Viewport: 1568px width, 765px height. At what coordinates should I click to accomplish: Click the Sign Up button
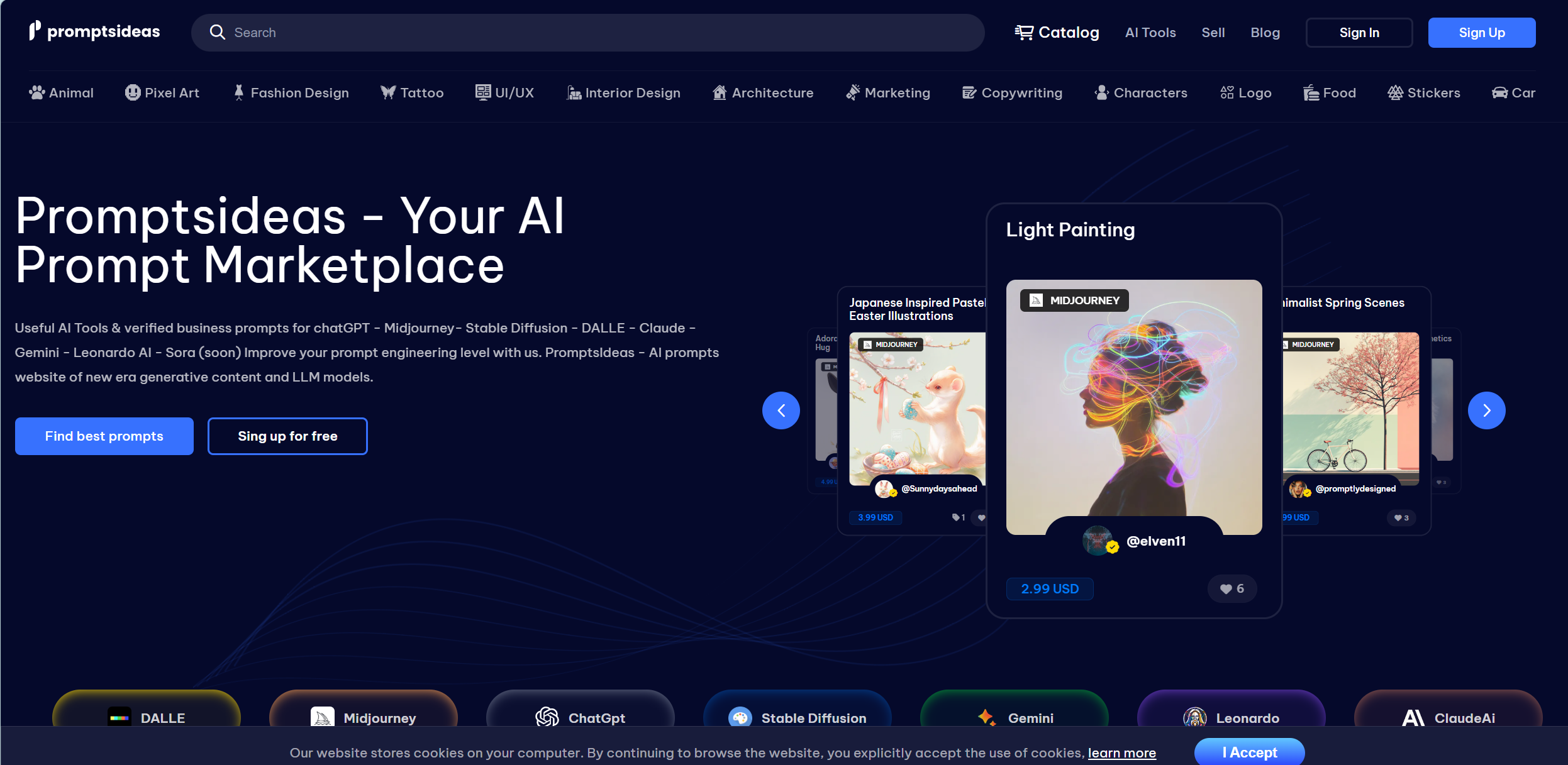click(1482, 33)
